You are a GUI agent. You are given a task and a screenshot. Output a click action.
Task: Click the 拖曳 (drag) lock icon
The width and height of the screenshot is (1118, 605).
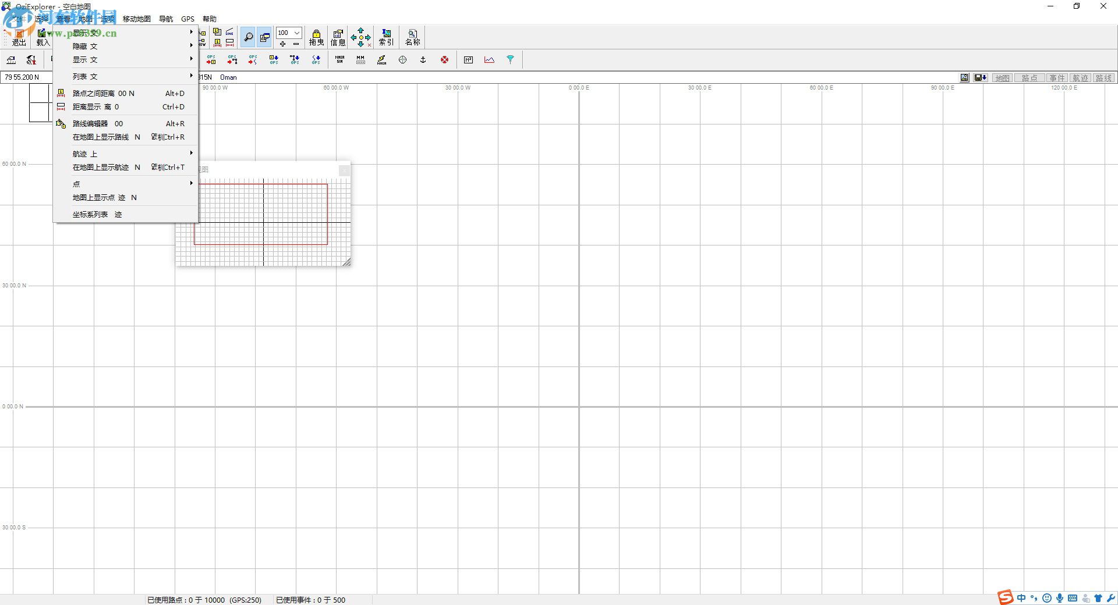click(x=316, y=37)
